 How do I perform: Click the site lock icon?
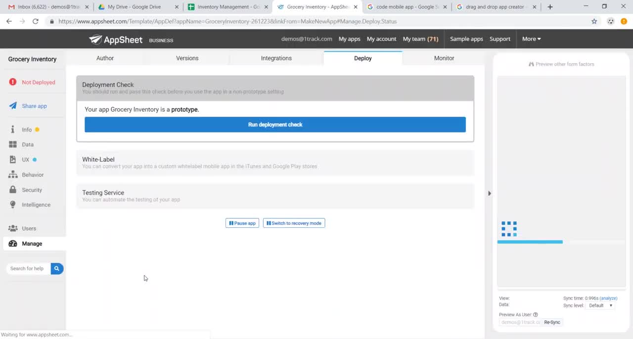click(52, 21)
